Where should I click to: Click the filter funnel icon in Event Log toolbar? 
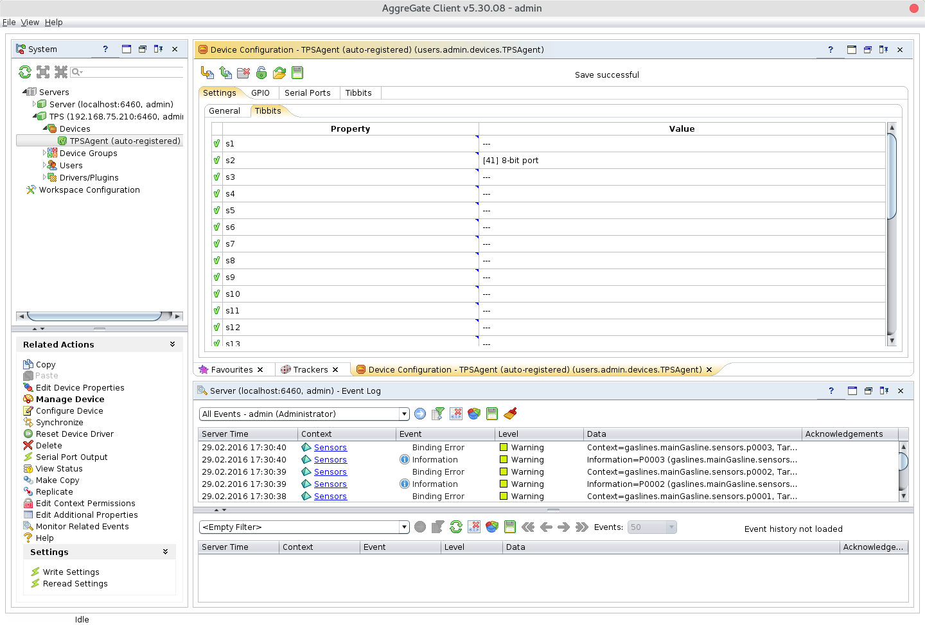[x=438, y=414]
